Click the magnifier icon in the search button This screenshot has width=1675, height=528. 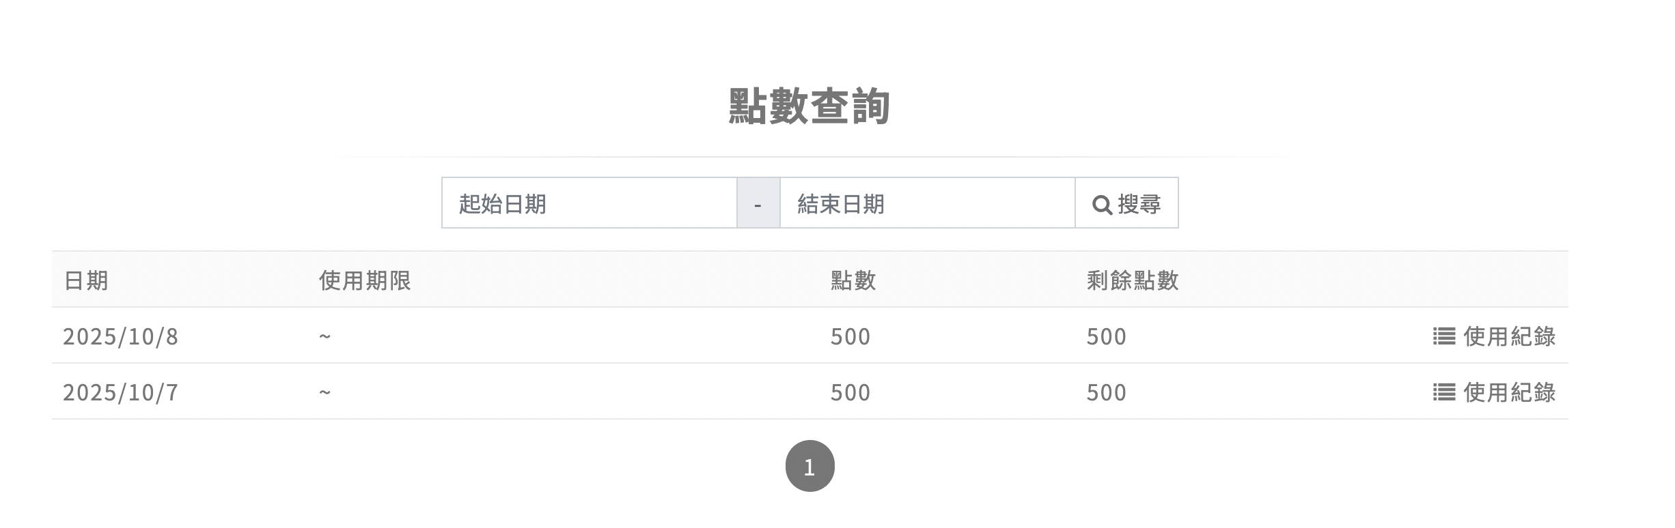coord(1102,205)
